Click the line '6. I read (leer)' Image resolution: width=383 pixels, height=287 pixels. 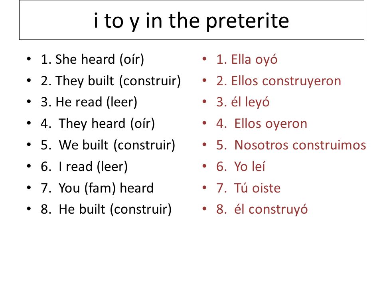click(84, 167)
